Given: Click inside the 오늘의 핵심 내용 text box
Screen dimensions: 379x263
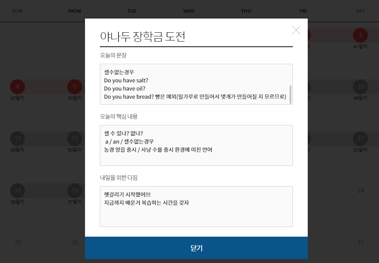Looking at the screenshot, I should coord(196,145).
